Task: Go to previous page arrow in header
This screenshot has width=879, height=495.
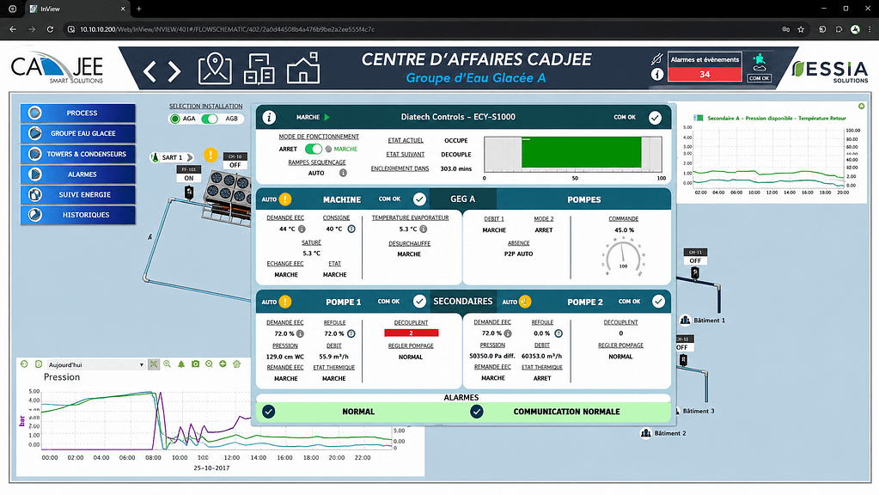Action: [150, 71]
